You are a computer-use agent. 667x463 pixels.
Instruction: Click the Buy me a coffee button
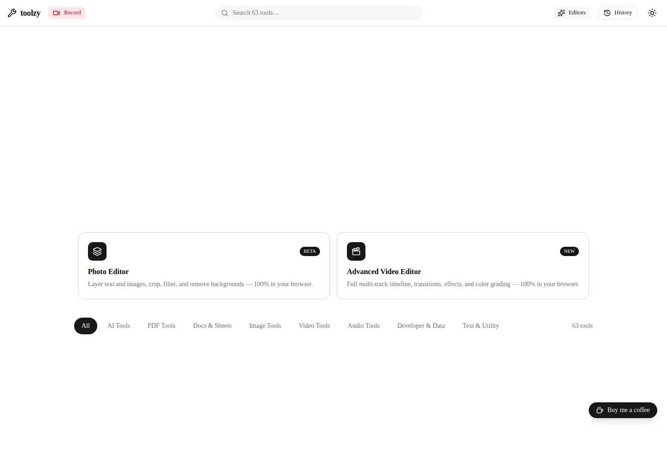pos(623,410)
